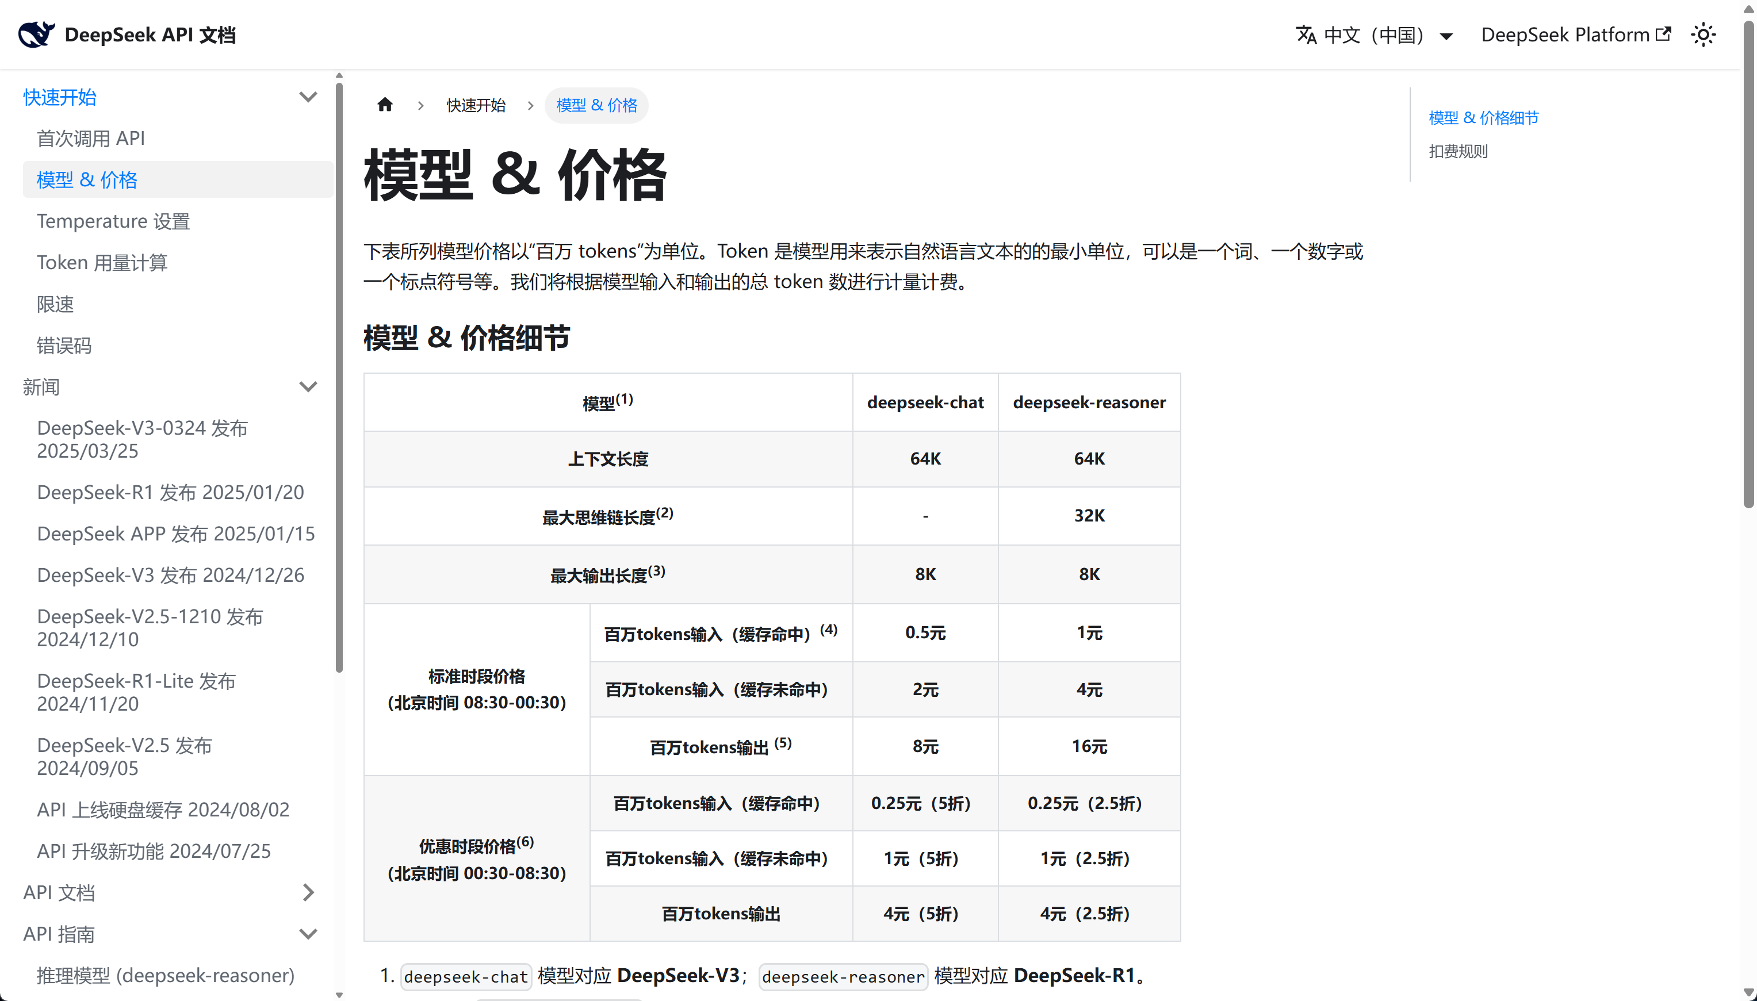
Task: Open DeepSeek-V3 发布 2024/12/26 entry
Action: [x=171, y=575]
